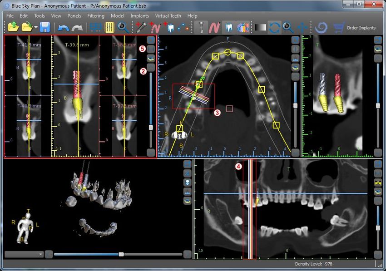Click the blue grid layout toolbar icon
The height and width of the screenshot is (271, 386).
96,27
